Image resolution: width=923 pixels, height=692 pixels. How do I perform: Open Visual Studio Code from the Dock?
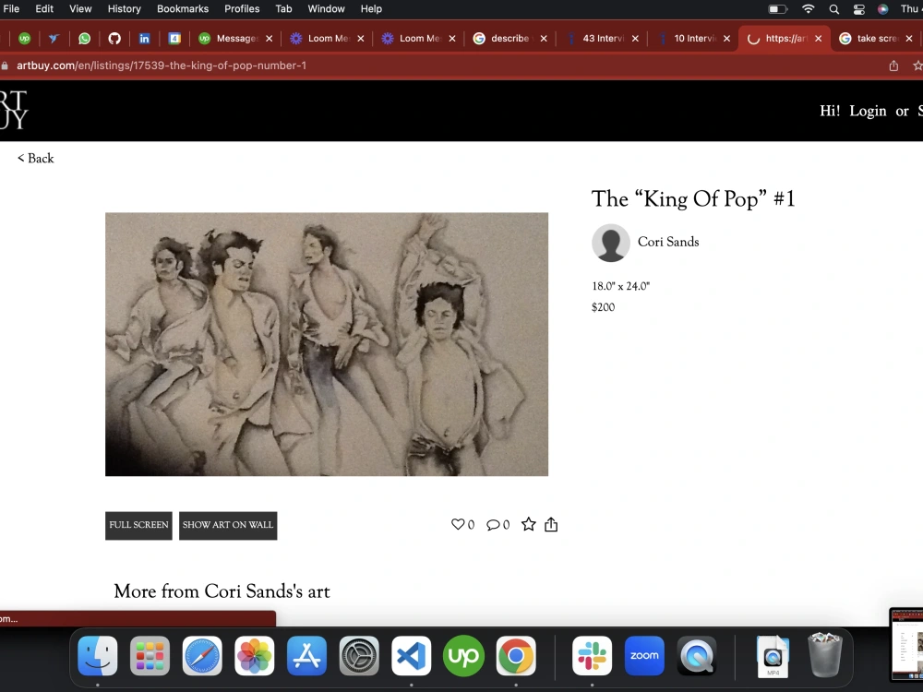click(x=412, y=655)
